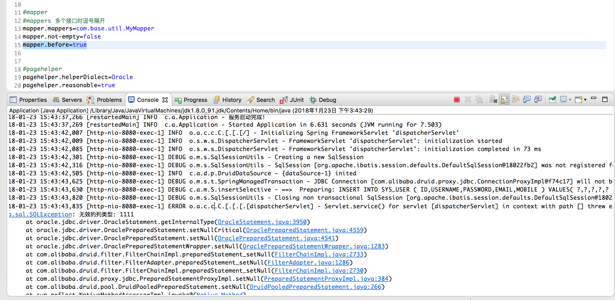This screenshot has height=300, width=615.
Task: Open OracleStatement.java:3950 stack trace link
Action: point(262,222)
